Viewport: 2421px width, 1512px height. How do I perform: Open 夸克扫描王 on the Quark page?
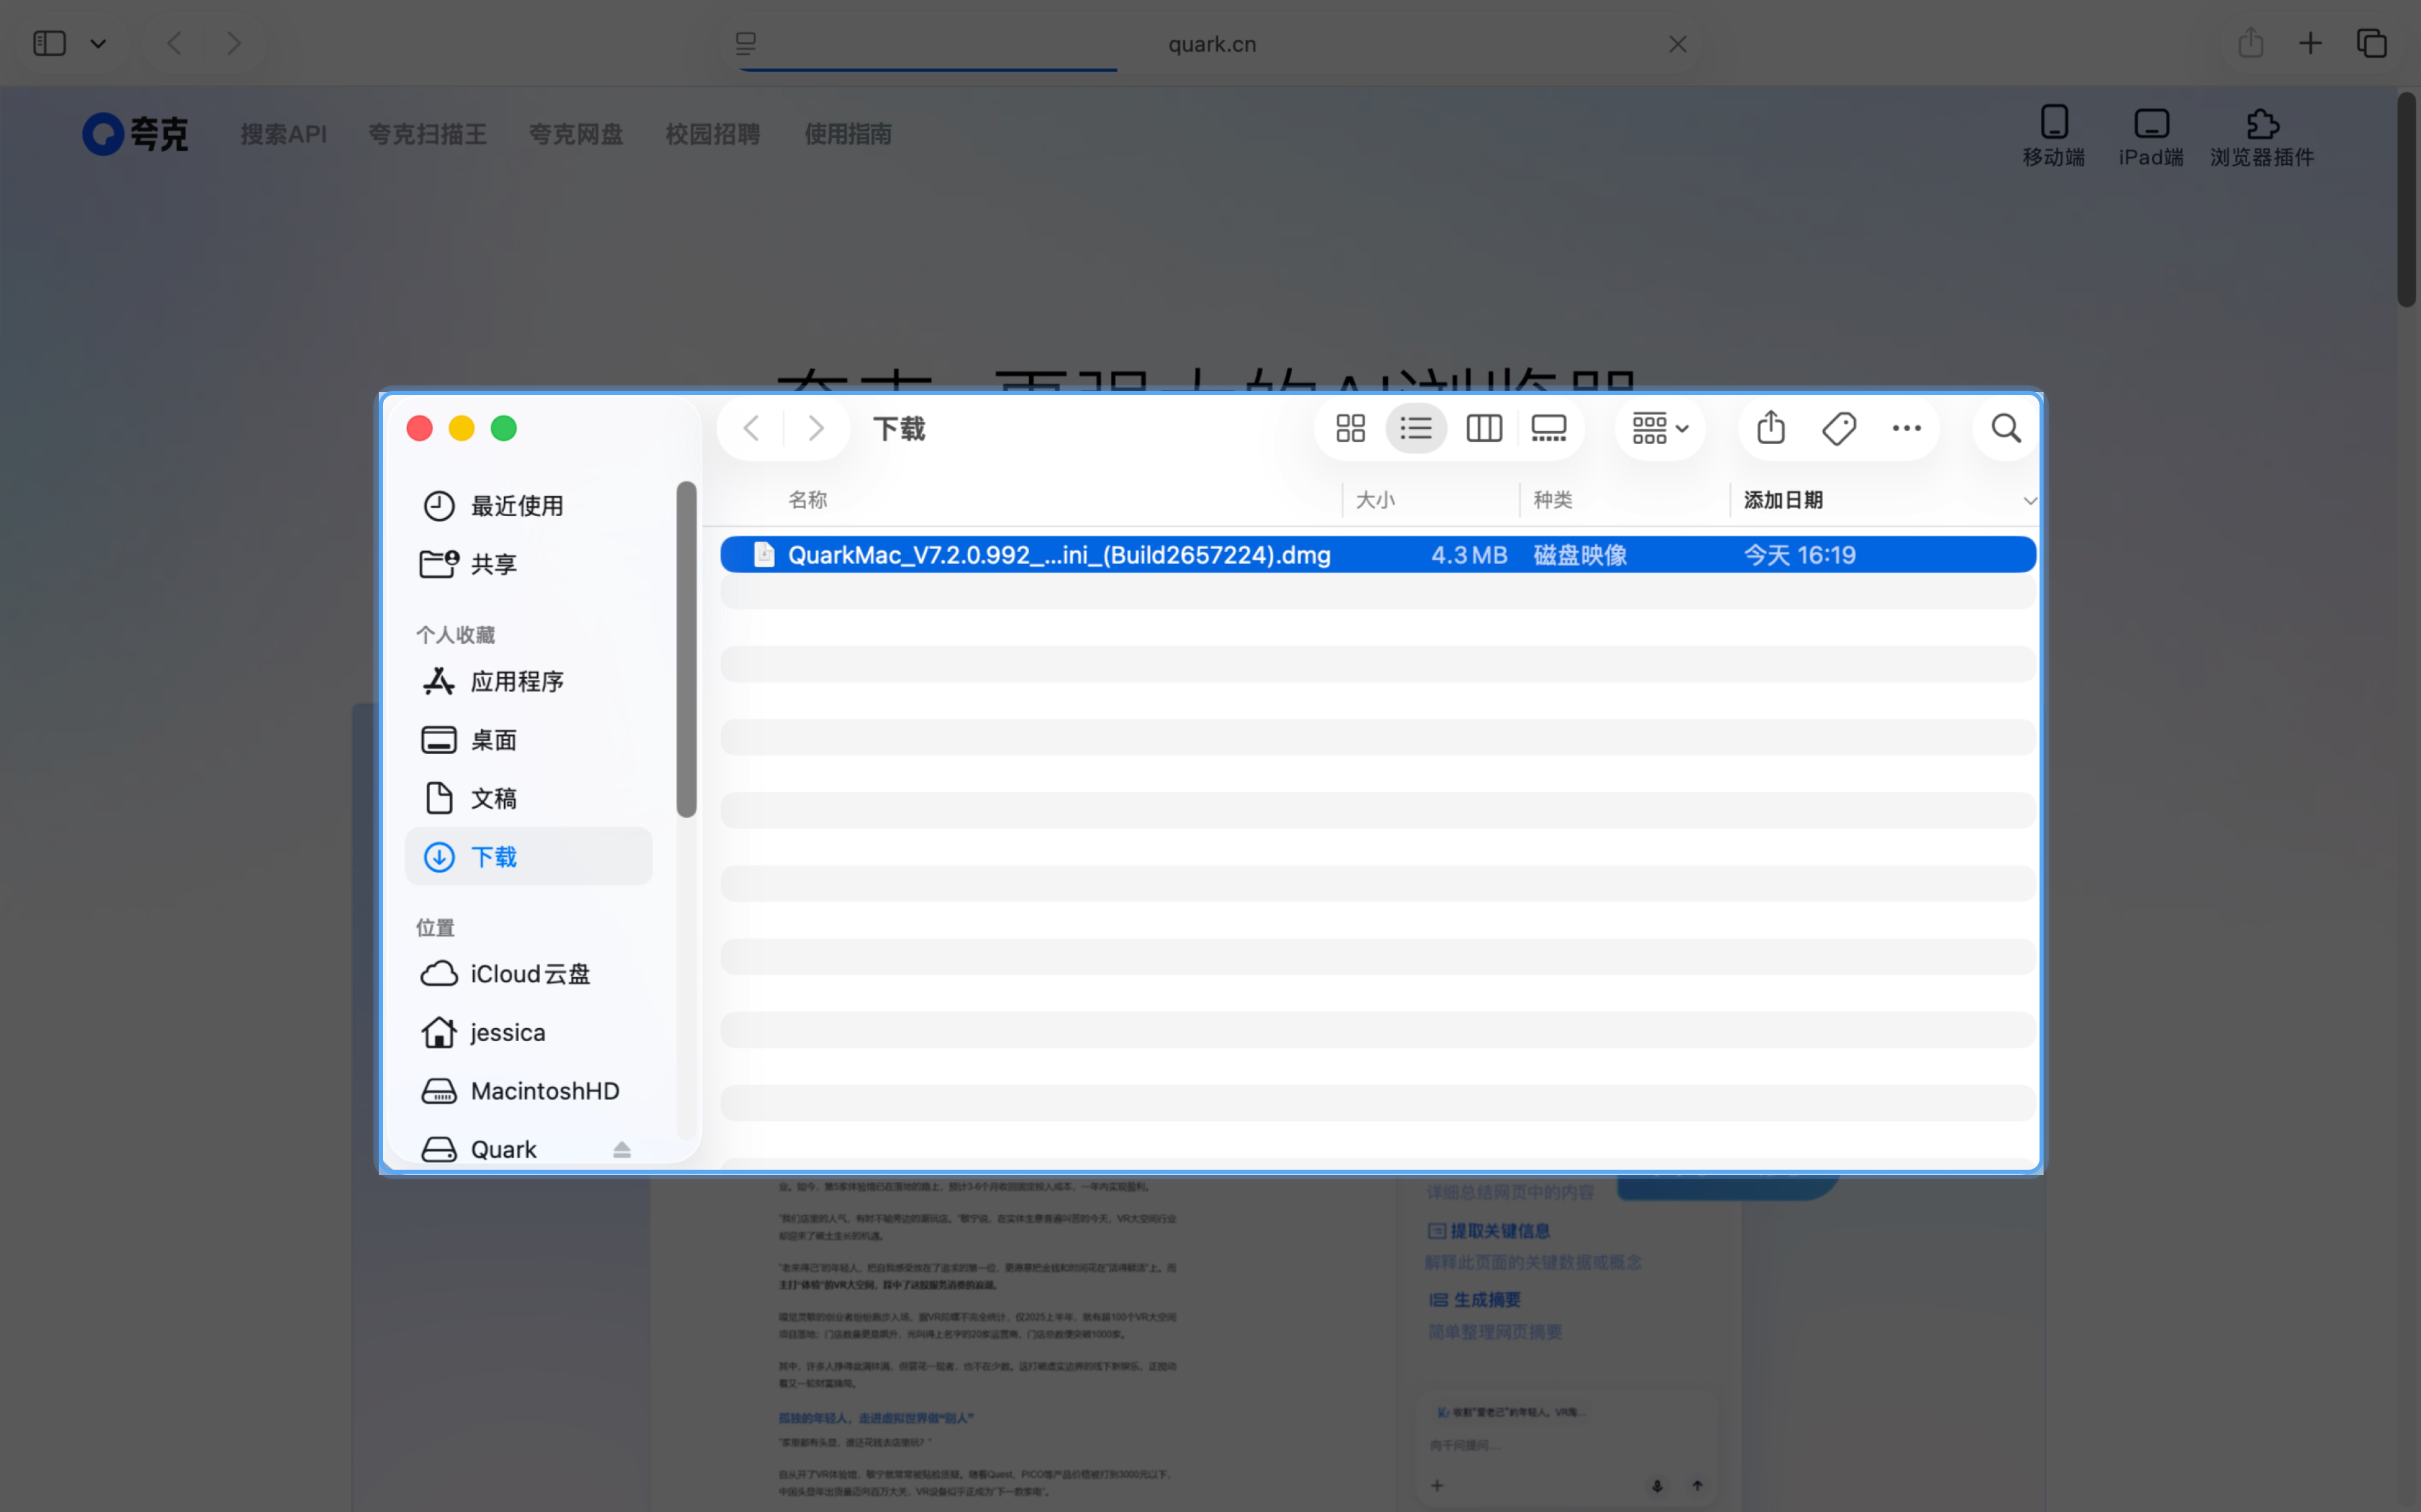point(427,134)
